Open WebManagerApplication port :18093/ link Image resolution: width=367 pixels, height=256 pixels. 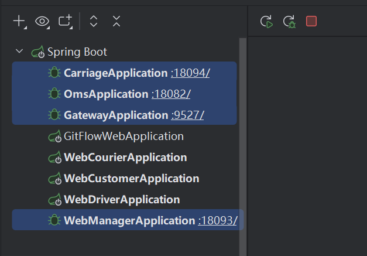(218, 221)
